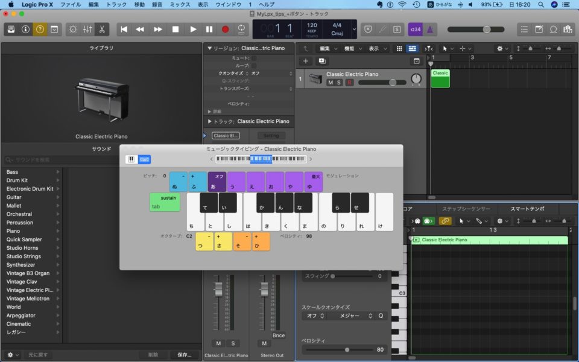The width and height of the screenshot is (579, 362).
Task: Open the ミックス menu
Action: (x=180, y=4)
